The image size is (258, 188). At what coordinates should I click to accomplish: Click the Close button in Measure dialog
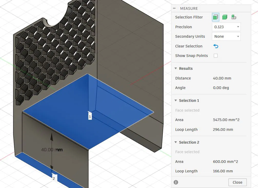(x=237, y=182)
